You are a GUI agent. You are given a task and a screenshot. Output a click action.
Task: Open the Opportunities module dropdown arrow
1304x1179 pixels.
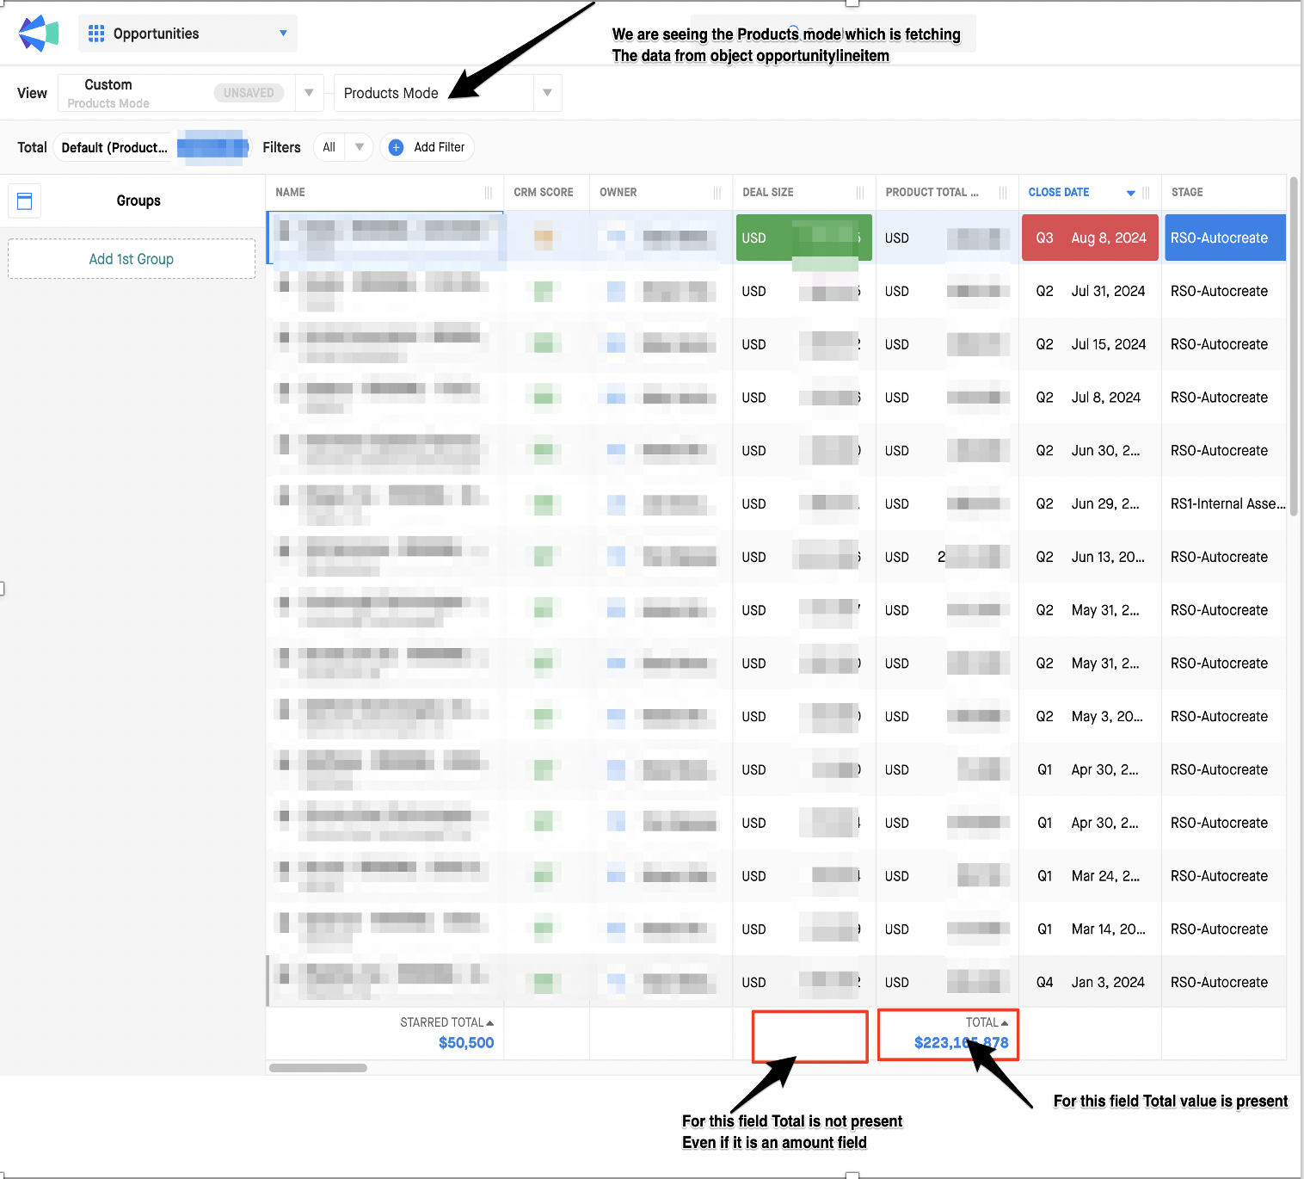283,34
